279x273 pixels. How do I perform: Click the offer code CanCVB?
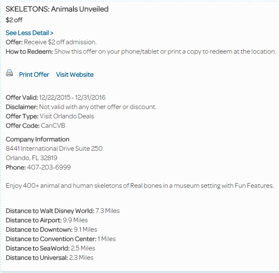point(53,126)
